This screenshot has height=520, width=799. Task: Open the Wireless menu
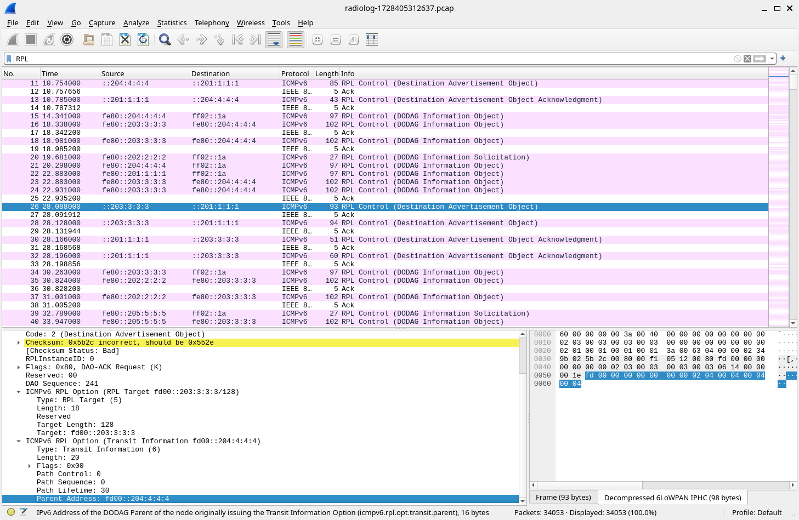[251, 22]
